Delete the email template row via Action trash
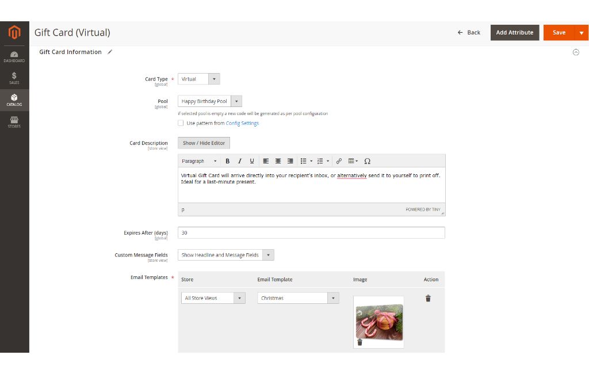The width and height of the screenshot is (589, 374). (x=428, y=299)
